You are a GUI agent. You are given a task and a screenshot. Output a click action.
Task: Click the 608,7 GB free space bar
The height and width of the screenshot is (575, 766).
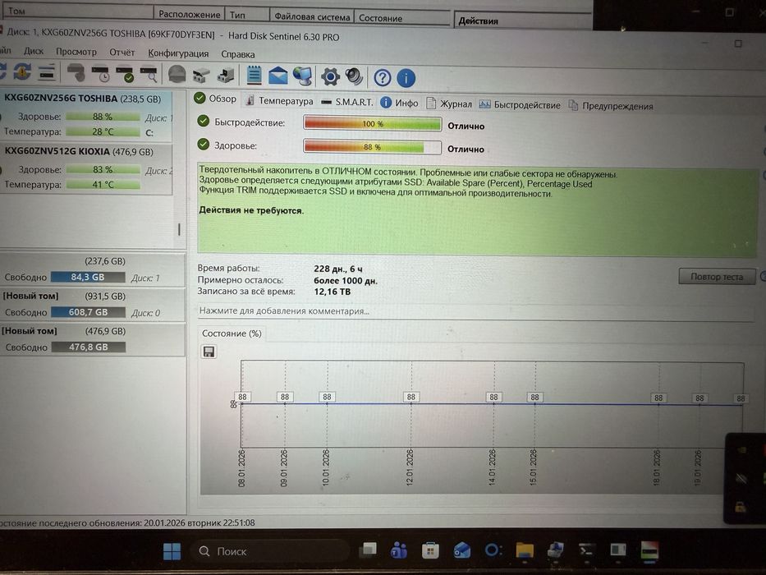tap(88, 312)
